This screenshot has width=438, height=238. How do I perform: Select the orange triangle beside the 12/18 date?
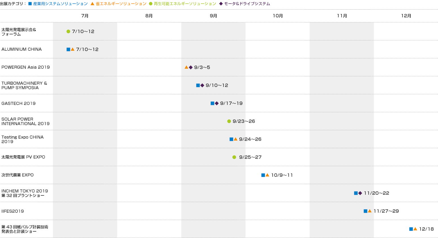pyautogui.click(x=415, y=229)
